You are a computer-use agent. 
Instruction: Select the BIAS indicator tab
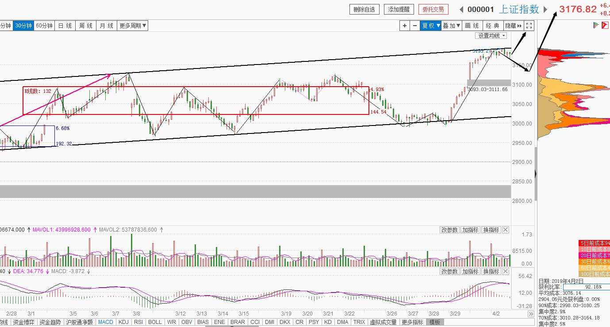click(x=203, y=322)
